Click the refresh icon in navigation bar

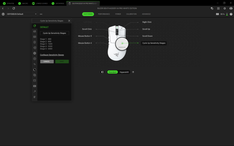14,8
